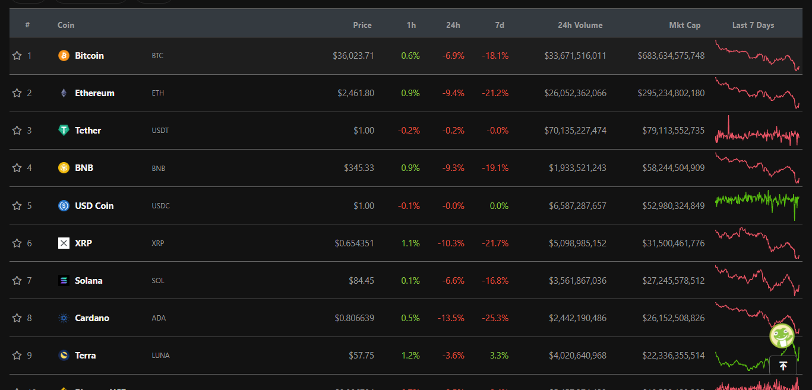
Task: Click the USD Coin logo icon
Action: 64,206
